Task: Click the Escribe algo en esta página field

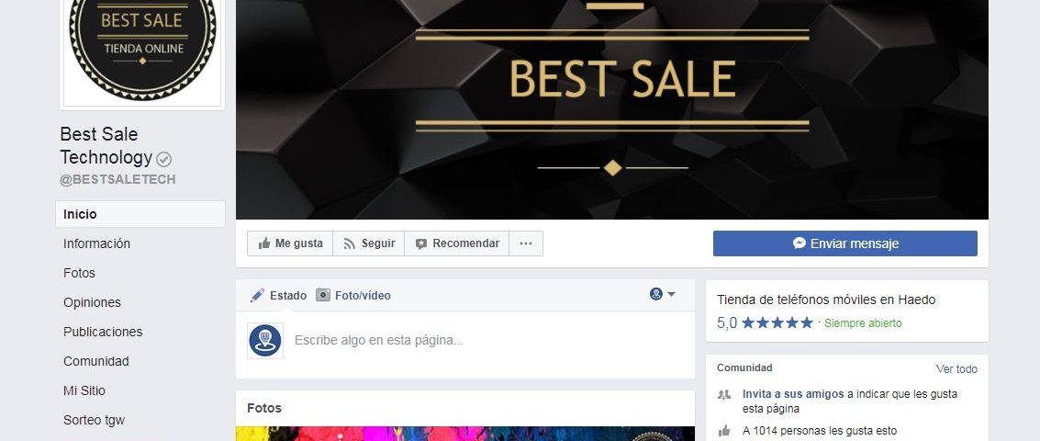Action: (487, 341)
